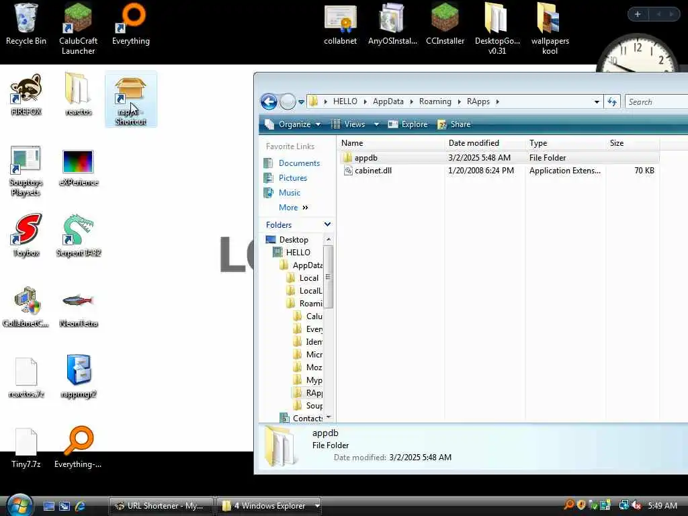Collapse the Folders pane chevron
Viewport: 688px width, 516px height.
coord(327,224)
